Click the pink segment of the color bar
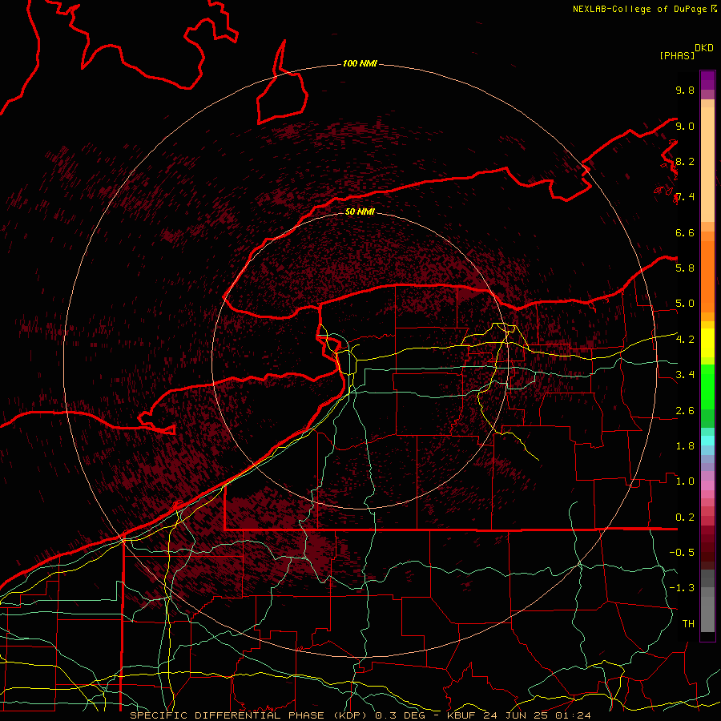The image size is (721, 721). pyautogui.click(x=707, y=485)
